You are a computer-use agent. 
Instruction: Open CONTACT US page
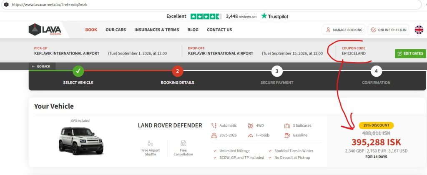[x=219, y=30]
